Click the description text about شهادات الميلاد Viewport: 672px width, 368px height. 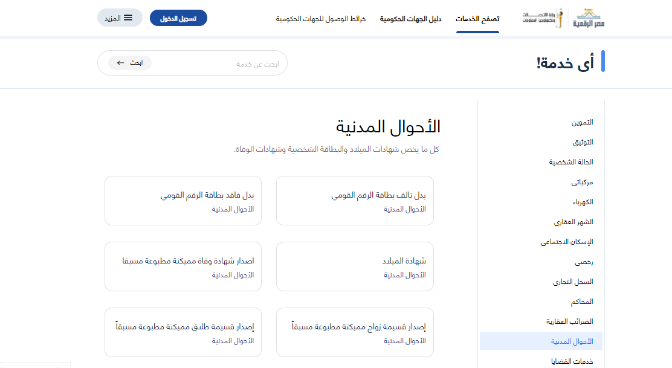click(x=337, y=149)
